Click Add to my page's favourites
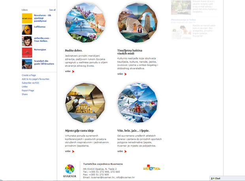 point(36,79)
